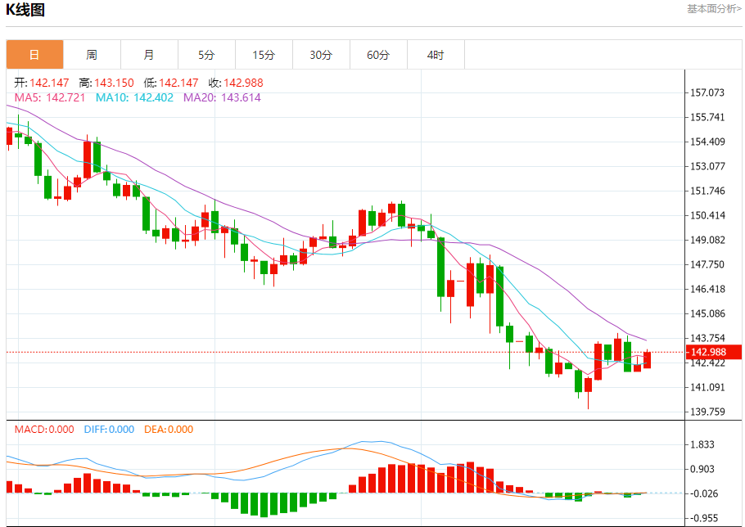
Task: Click the K线图 heading
Action: 25,10
